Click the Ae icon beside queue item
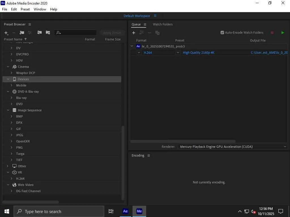290x217 pixels. click(138, 46)
